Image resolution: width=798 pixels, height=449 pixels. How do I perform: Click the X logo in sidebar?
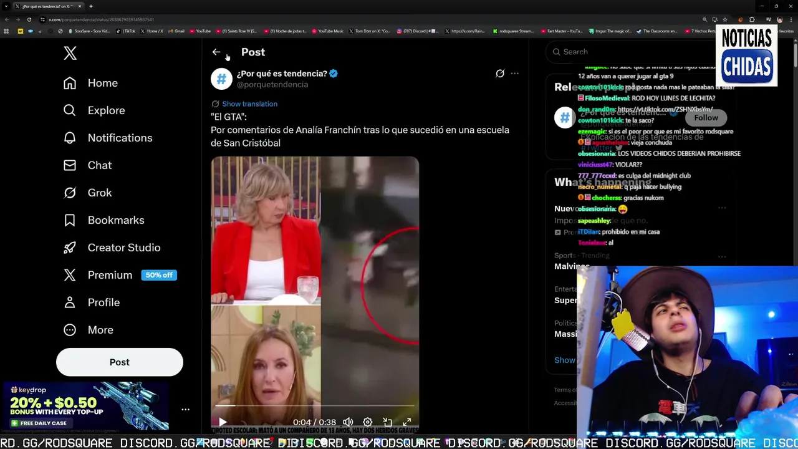[70, 53]
